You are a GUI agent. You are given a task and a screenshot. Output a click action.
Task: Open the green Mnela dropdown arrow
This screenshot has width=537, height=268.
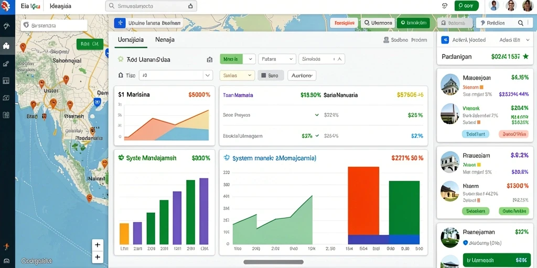250,59
